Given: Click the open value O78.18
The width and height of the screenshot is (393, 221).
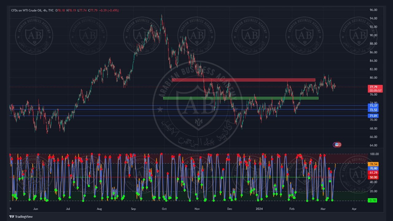Looking at the screenshot, I should (60, 10).
